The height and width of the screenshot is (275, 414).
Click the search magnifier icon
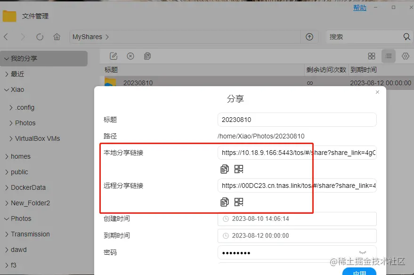[407, 37]
